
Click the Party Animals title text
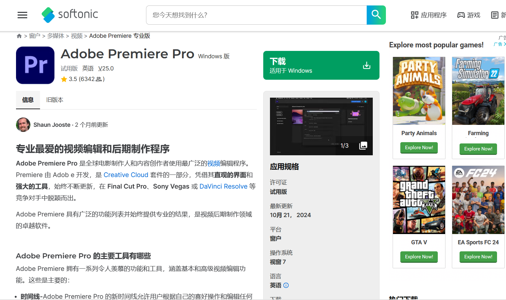pyautogui.click(x=419, y=133)
